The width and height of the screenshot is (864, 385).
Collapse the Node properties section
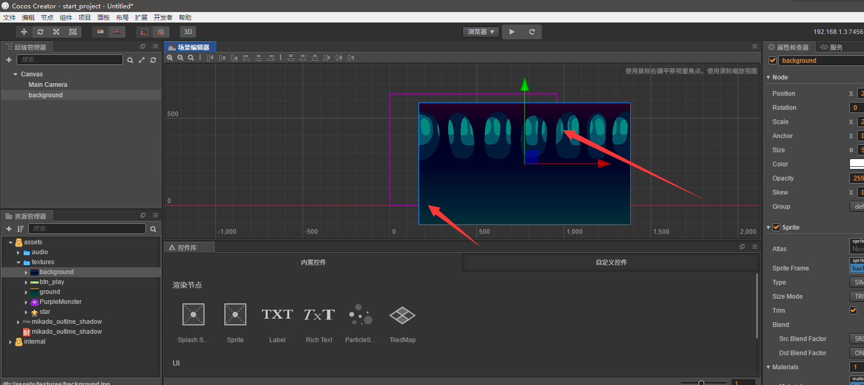768,77
